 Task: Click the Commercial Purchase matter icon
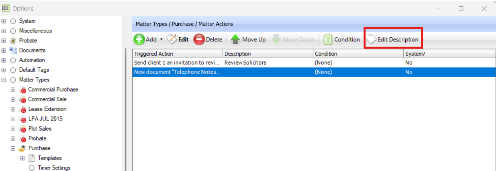(x=22, y=90)
